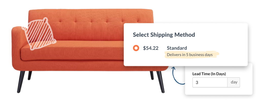Click the "day" unit suffix box
This screenshot has height=104, width=260.
tap(234, 82)
